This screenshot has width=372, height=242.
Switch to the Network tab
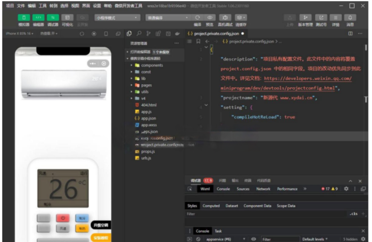263,189
